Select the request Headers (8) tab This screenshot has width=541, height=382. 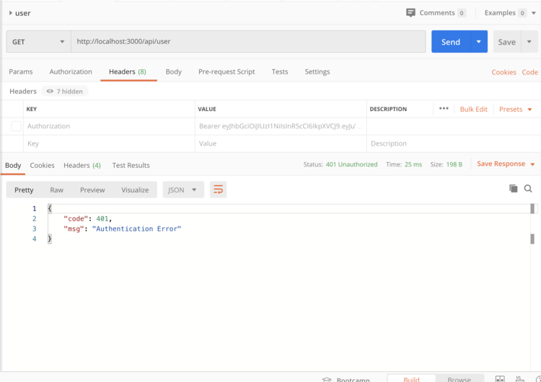[x=128, y=71]
